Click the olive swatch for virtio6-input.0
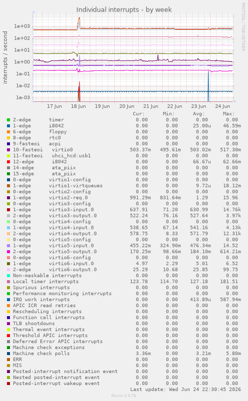The width and height of the screenshot is (248, 401). pyautogui.click(x=8, y=264)
